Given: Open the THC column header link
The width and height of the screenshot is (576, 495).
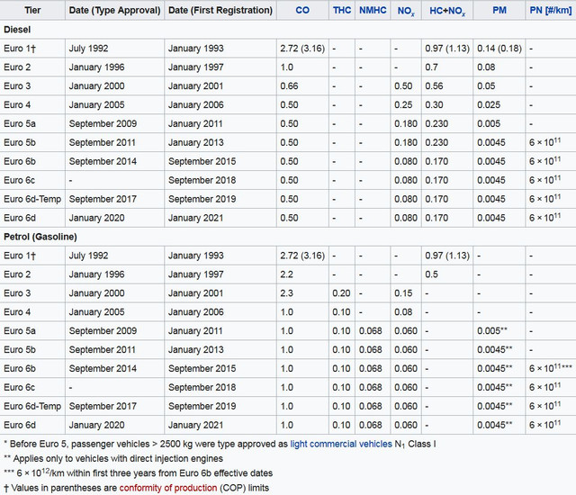Looking at the screenshot, I should pos(342,10).
